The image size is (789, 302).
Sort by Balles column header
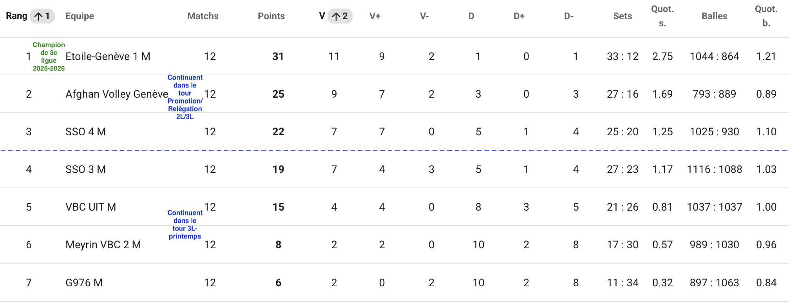[x=714, y=16]
